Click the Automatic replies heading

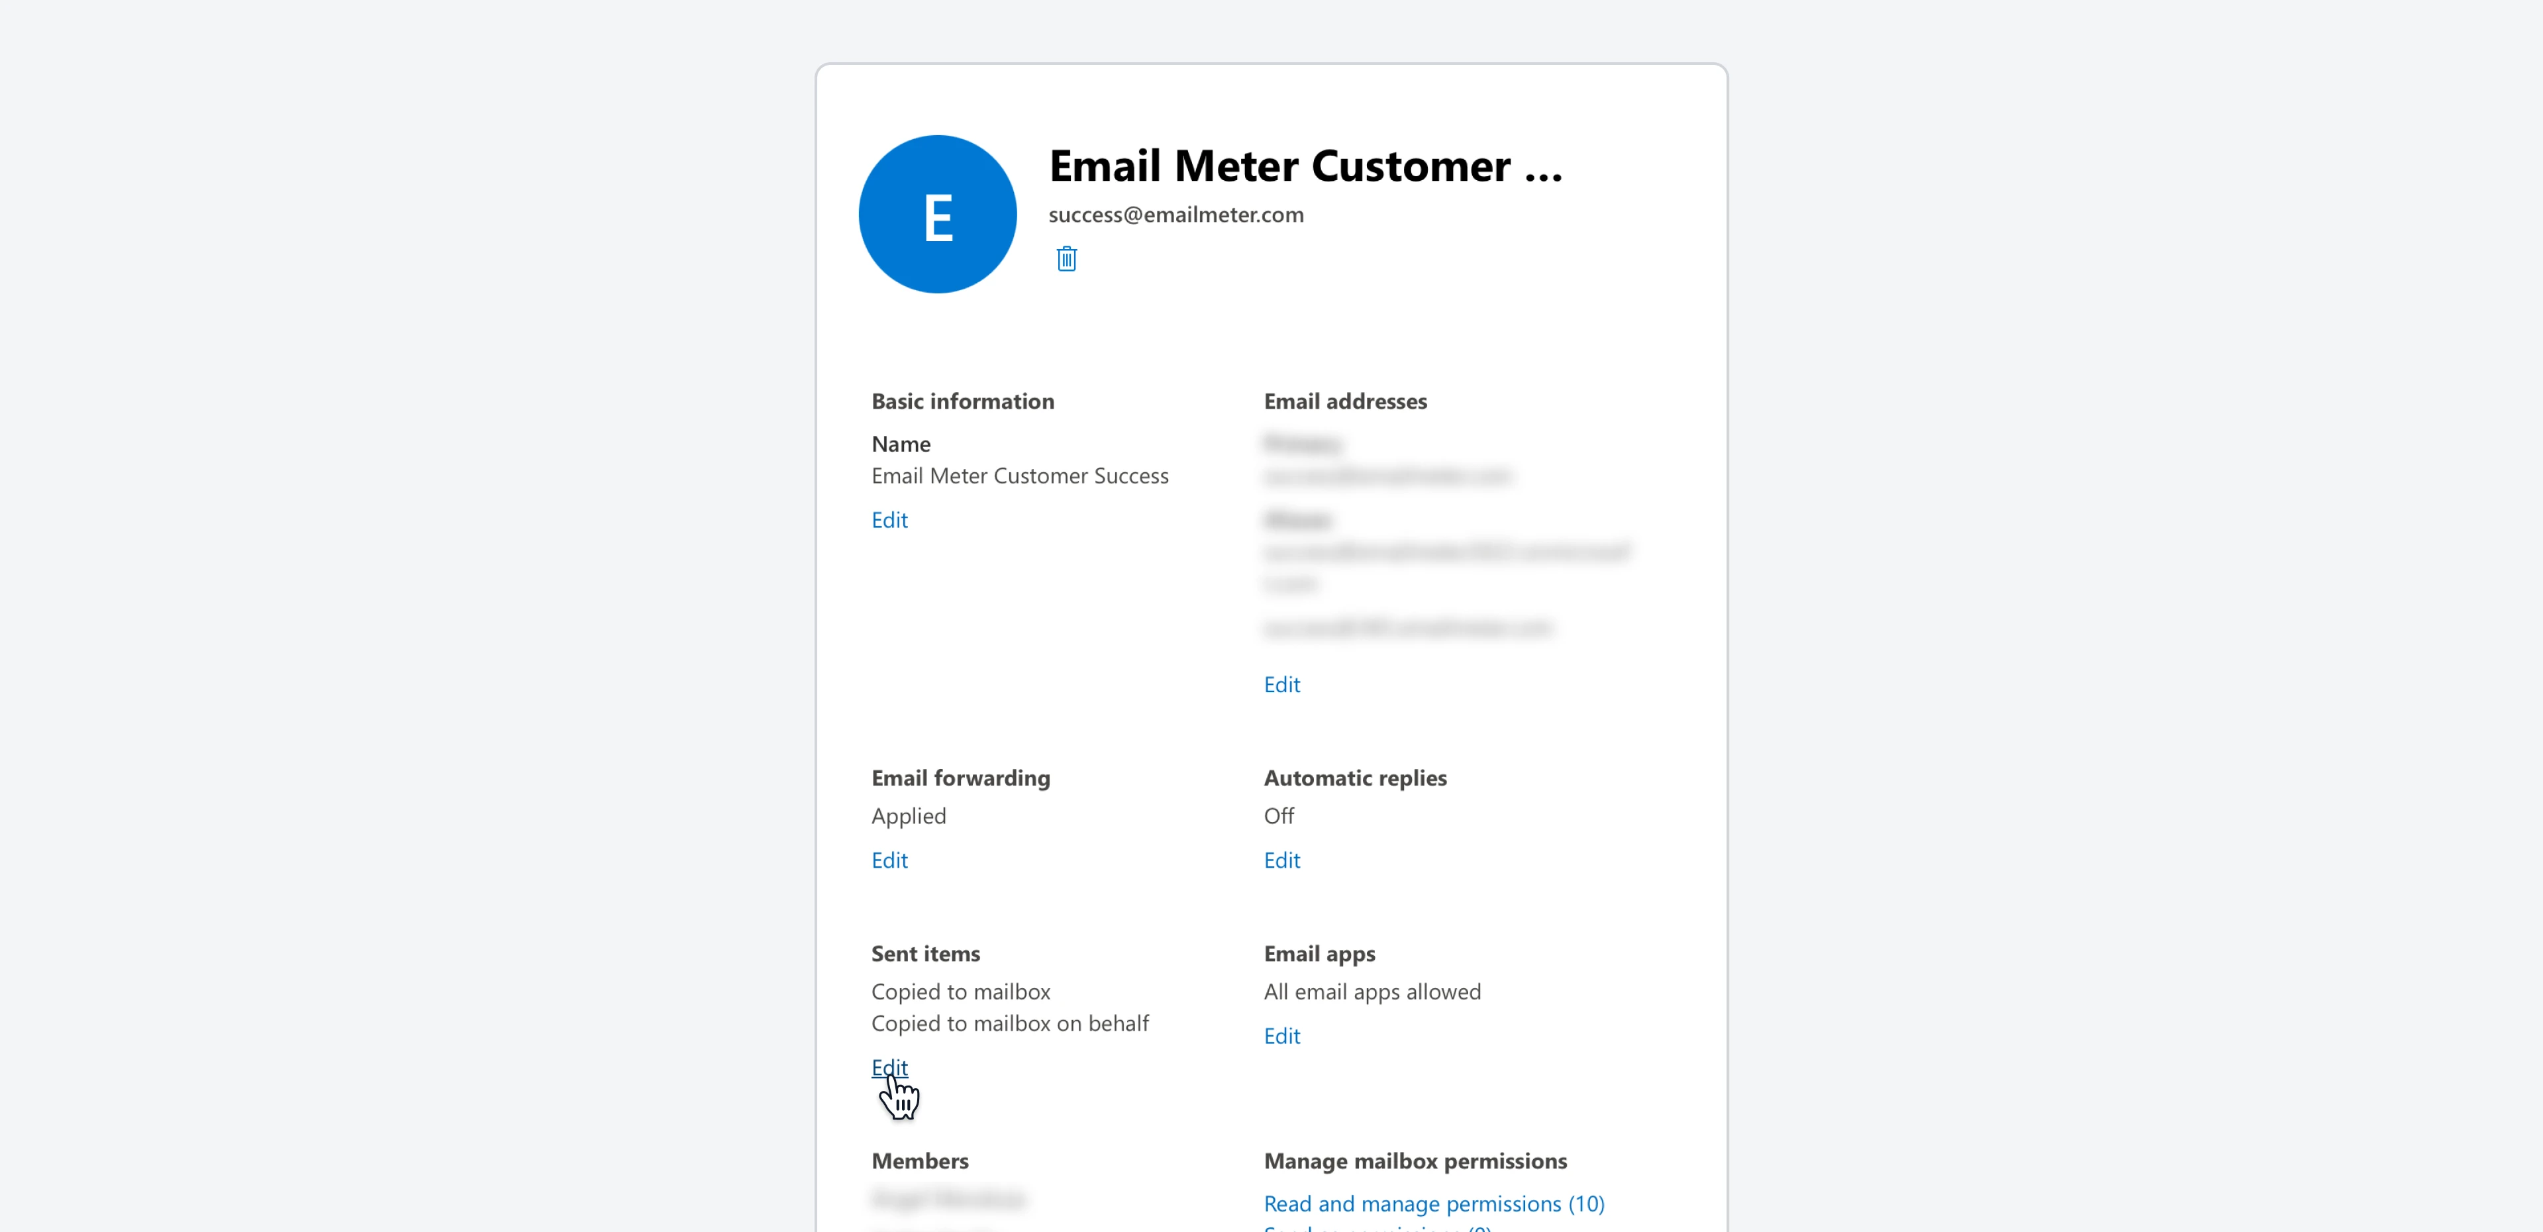1354,778
